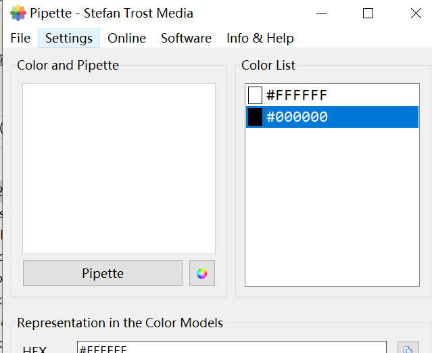Click the large white color preview area
The width and height of the screenshot is (432, 353).
point(119,168)
